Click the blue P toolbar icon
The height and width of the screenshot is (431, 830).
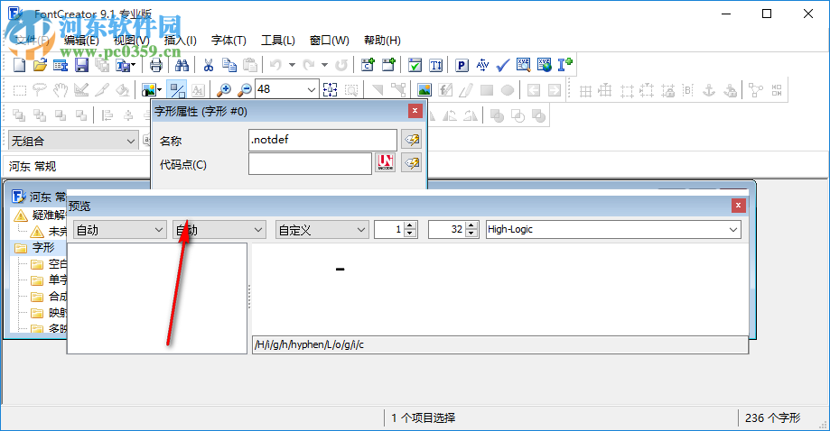pos(462,65)
